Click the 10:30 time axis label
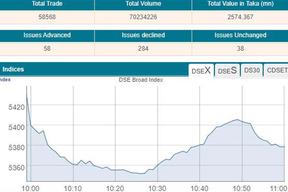Image resolution: width=288 pixels, height=192 pixels. tap(157, 188)
